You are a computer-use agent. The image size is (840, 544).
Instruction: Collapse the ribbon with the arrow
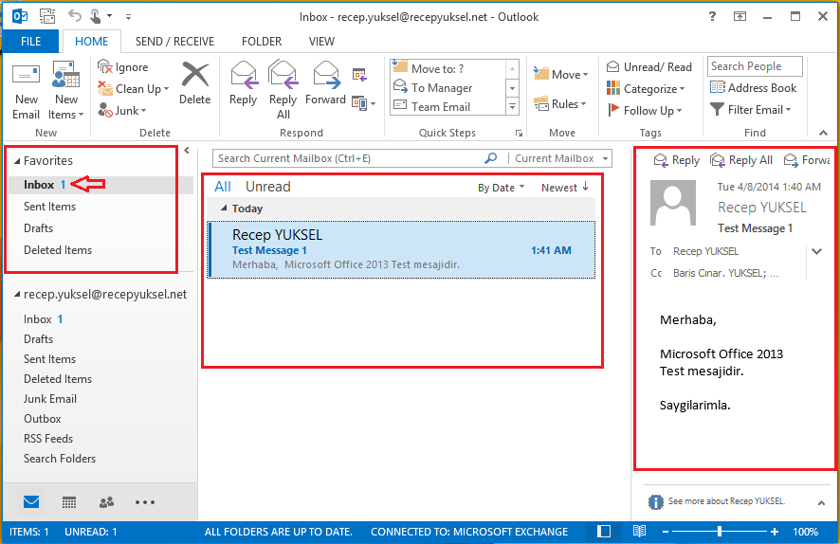823,133
